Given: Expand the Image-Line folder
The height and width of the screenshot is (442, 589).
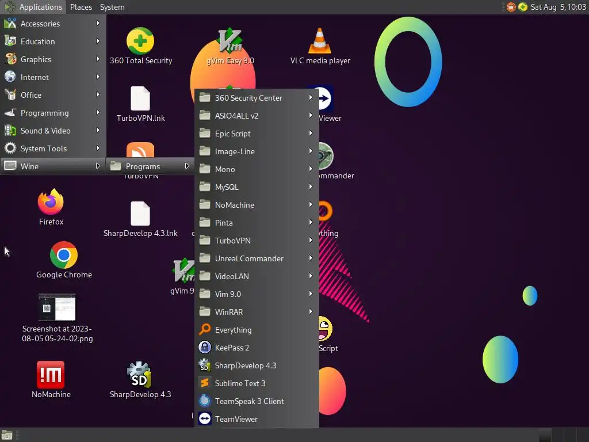Looking at the screenshot, I should [x=257, y=151].
